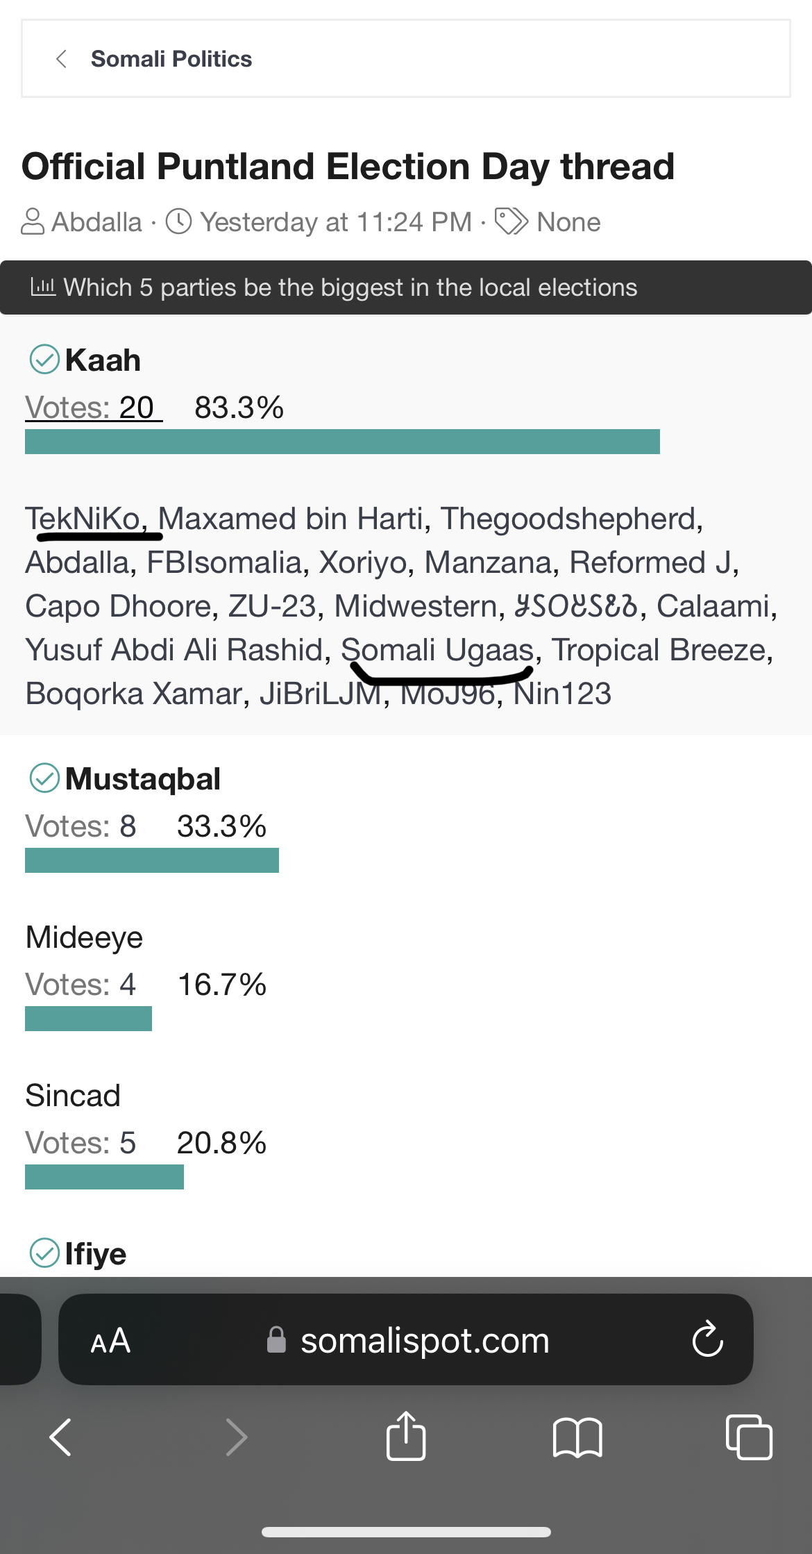The width and height of the screenshot is (812, 1554).
Task: Open voter TekNiKo's profile
Action: pos(83,519)
